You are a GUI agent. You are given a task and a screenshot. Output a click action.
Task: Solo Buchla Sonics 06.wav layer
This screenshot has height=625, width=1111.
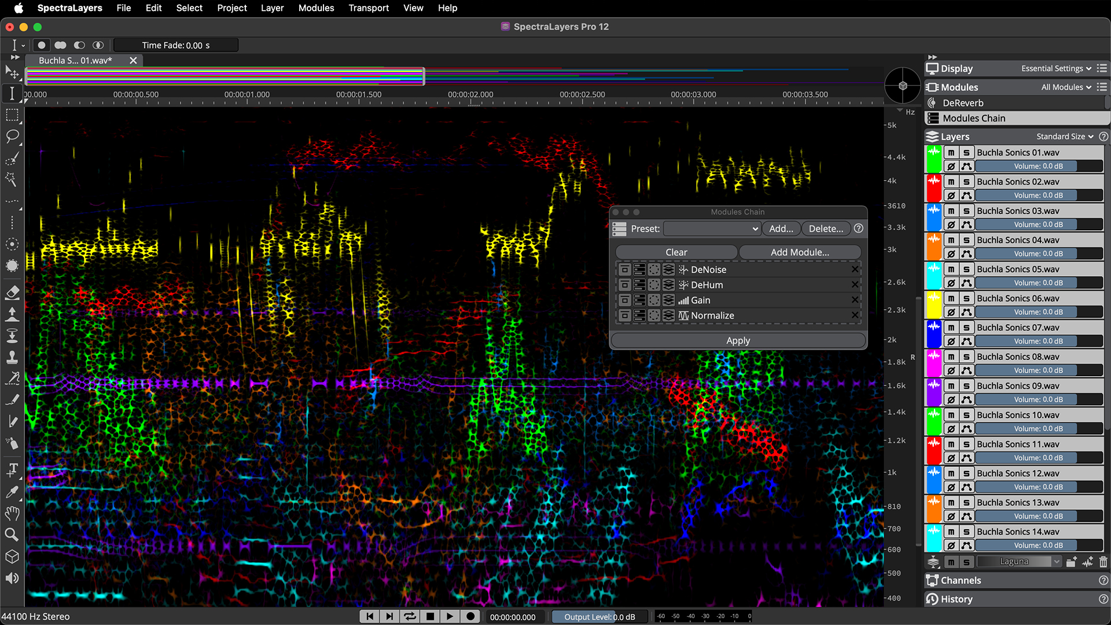[x=966, y=299]
